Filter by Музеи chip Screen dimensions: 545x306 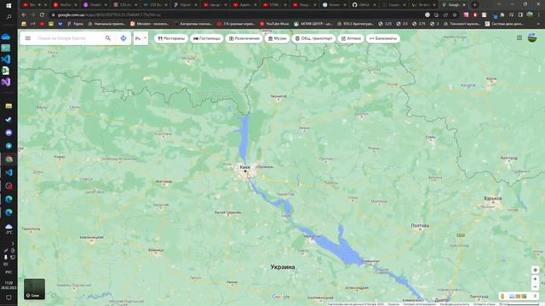point(277,38)
